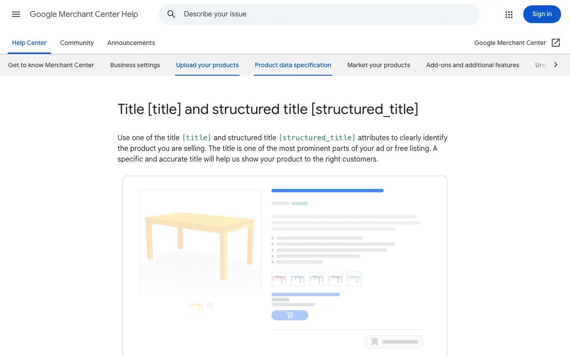This screenshot has height=356, width=570.
Task: Expand next topics with right chevron
Action: point(556,65)
